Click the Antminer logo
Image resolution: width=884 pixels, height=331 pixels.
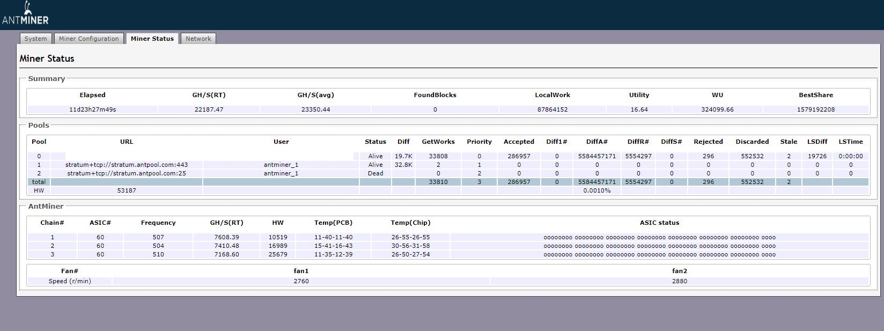click(x=25, y=13)
